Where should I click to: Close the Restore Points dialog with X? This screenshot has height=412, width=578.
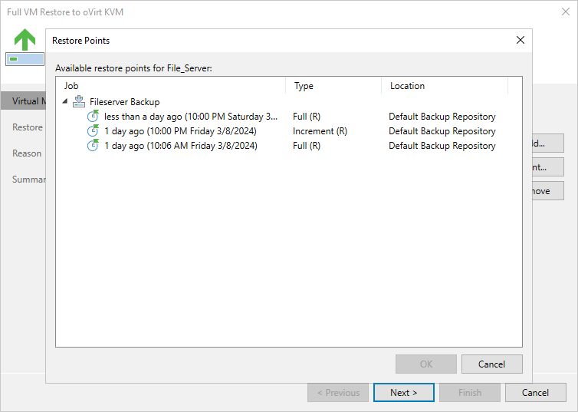pyautogui.click(x=520, y=40)
